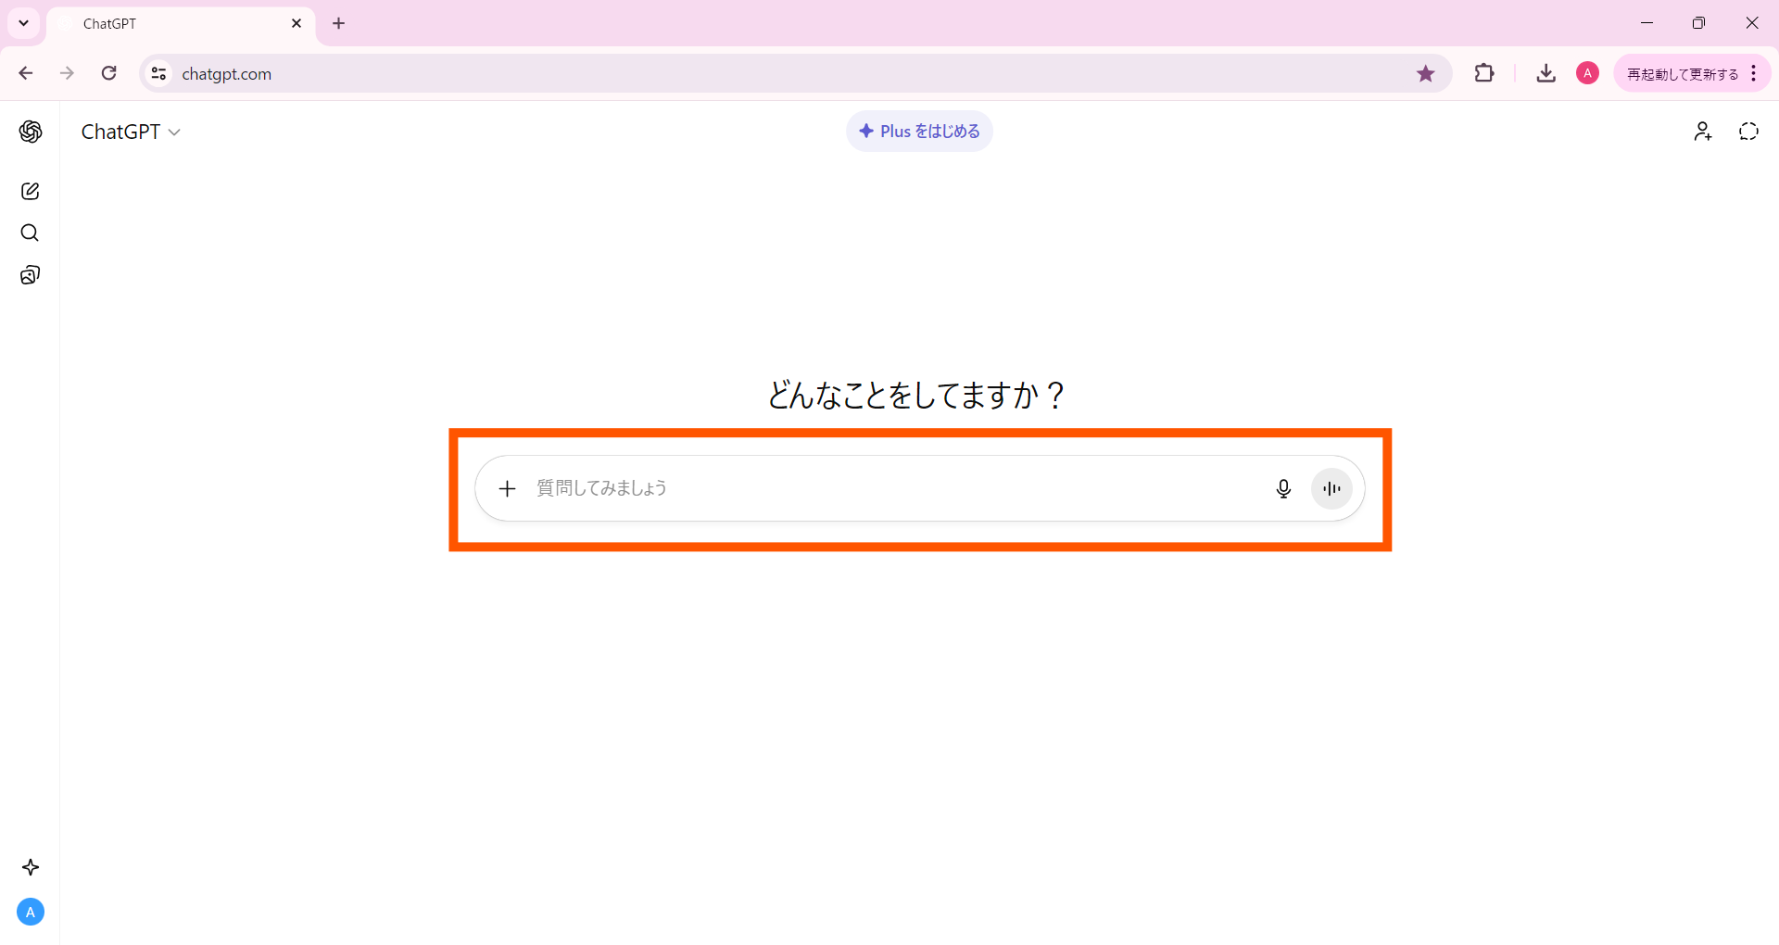The image size is (1779, 945).
Task: Open the browser extensions puzzle icon
Action: (1483, 73)
